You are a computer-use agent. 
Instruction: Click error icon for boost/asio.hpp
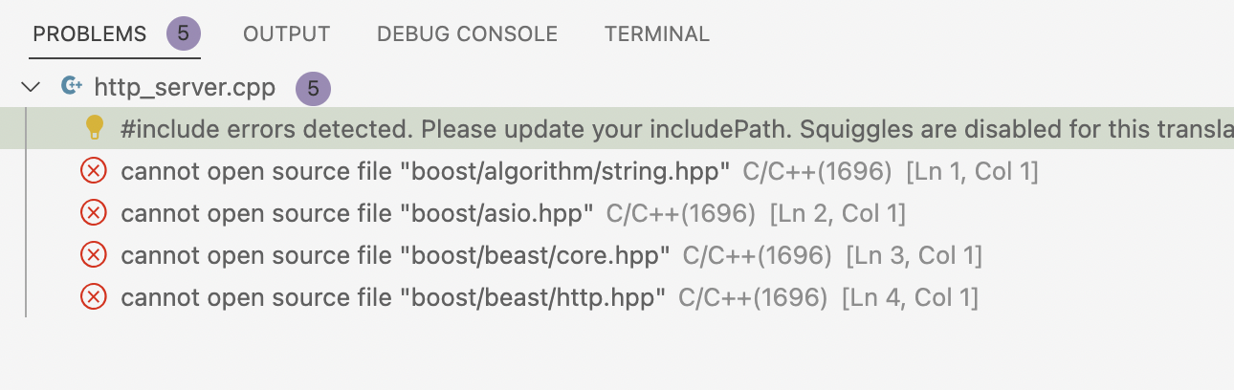coord(94,213)
